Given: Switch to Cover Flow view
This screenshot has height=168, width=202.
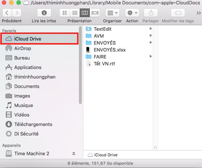Looking at the screenshot, I should 95,13.
